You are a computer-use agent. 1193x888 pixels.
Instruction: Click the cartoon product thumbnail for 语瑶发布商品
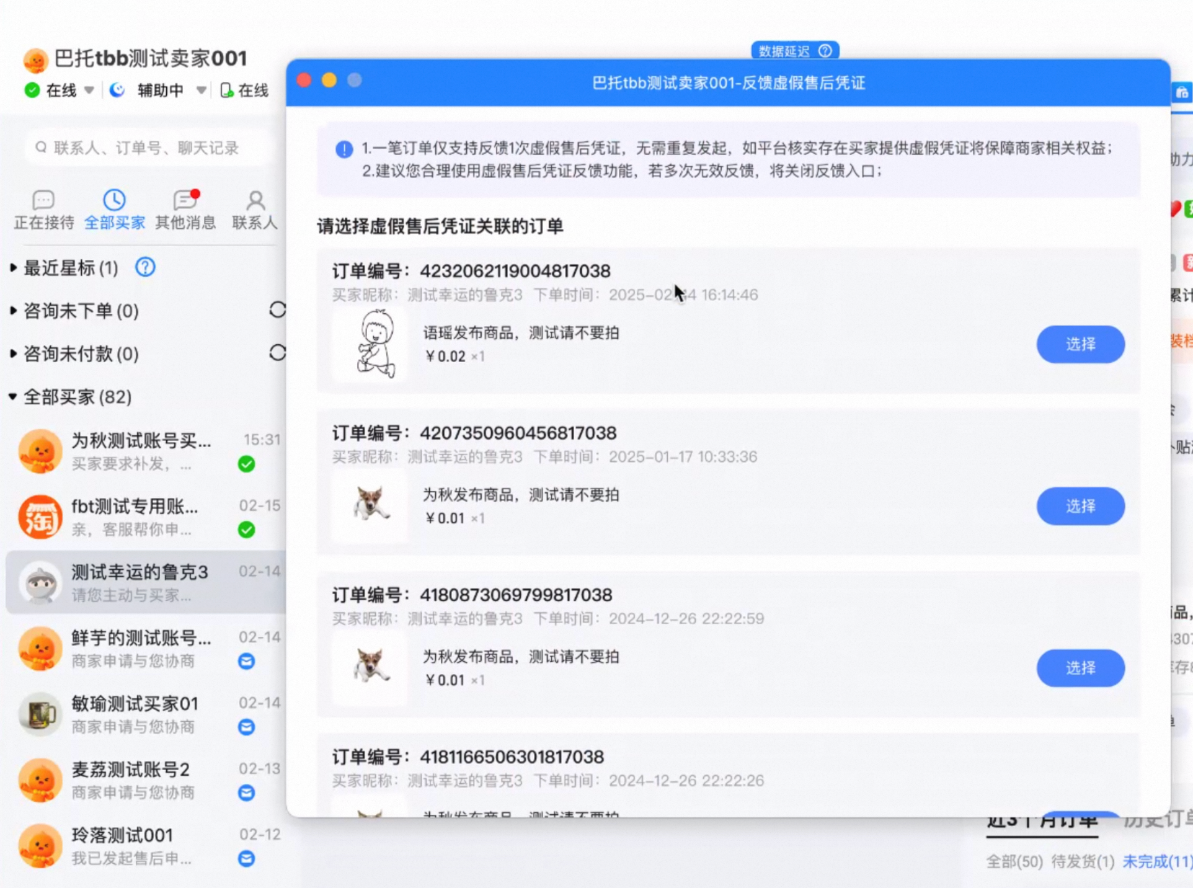pos(370,344)
